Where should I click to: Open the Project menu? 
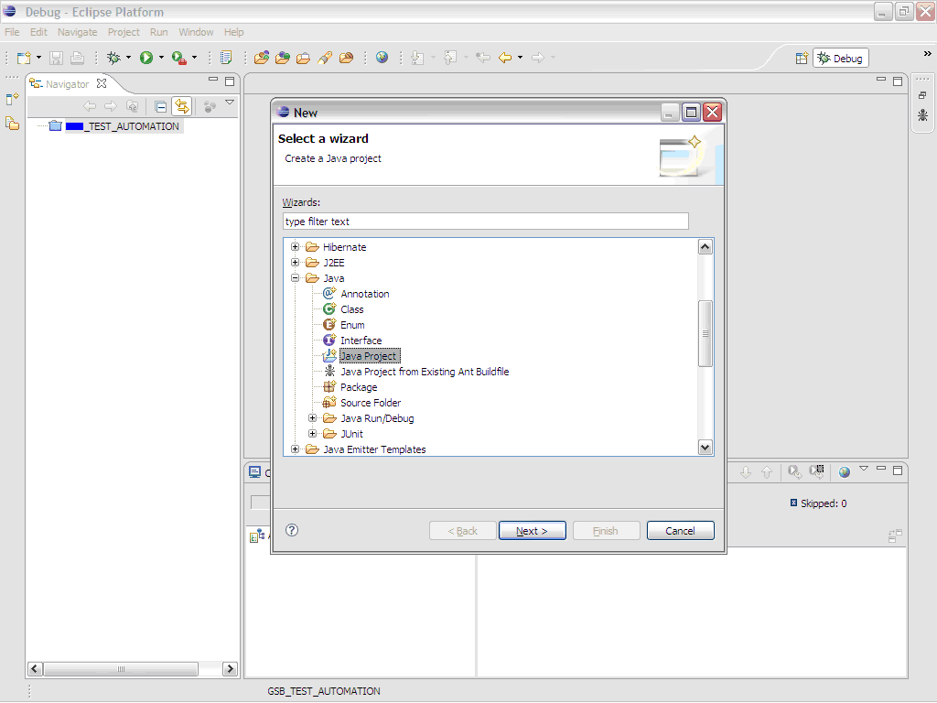(x=124, y=32)
